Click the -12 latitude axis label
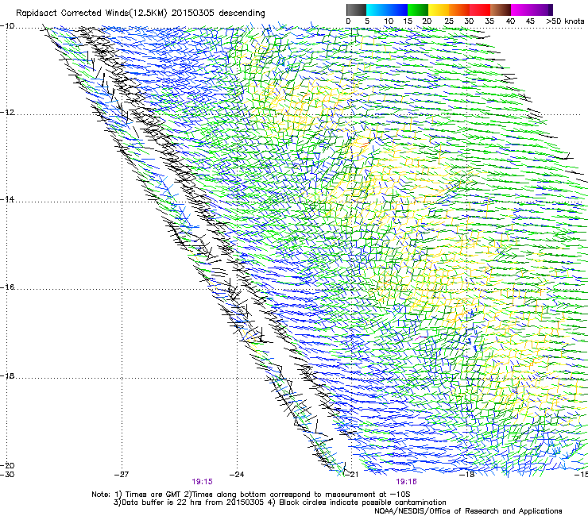 click(x=7, y=113)
